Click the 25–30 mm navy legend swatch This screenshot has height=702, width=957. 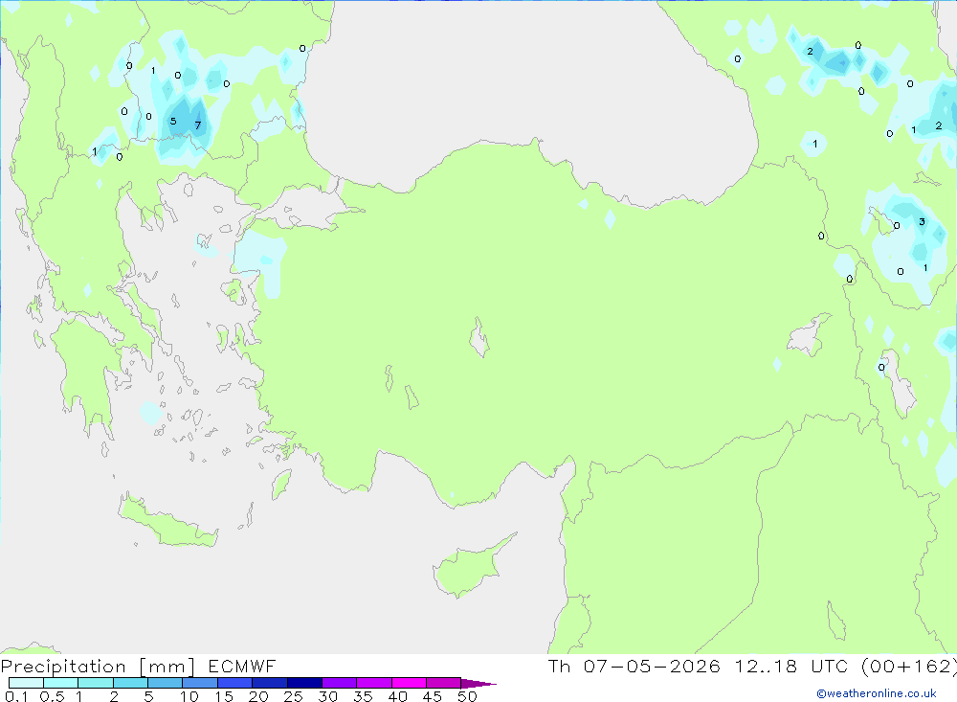coord(304,683)
